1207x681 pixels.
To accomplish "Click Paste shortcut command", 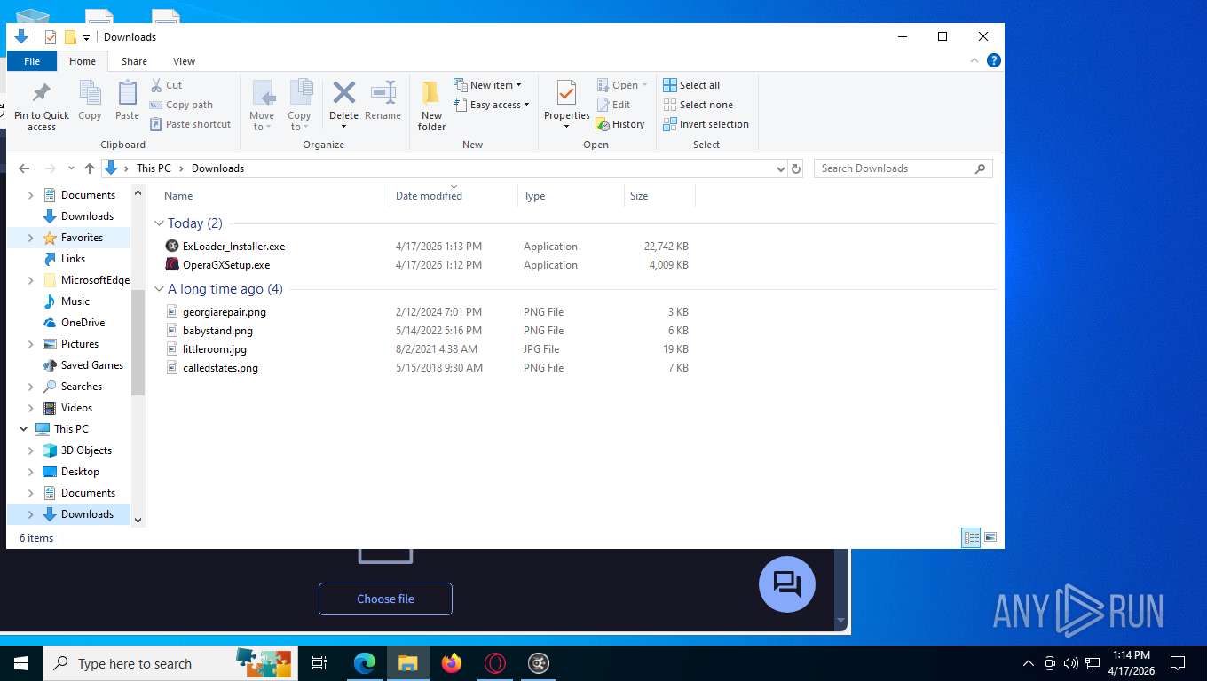I will (191, 124).
